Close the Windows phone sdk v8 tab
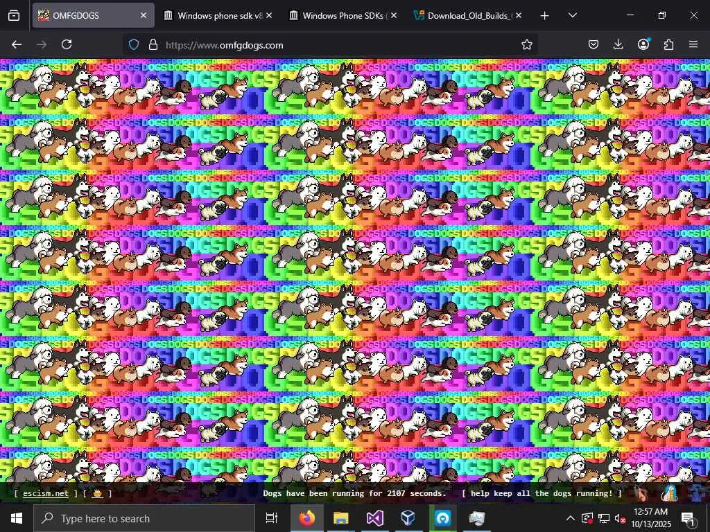 (269, 15)
